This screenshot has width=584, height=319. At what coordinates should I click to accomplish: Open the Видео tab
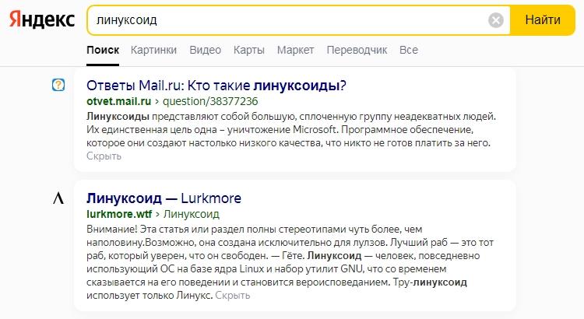point(205,50)
